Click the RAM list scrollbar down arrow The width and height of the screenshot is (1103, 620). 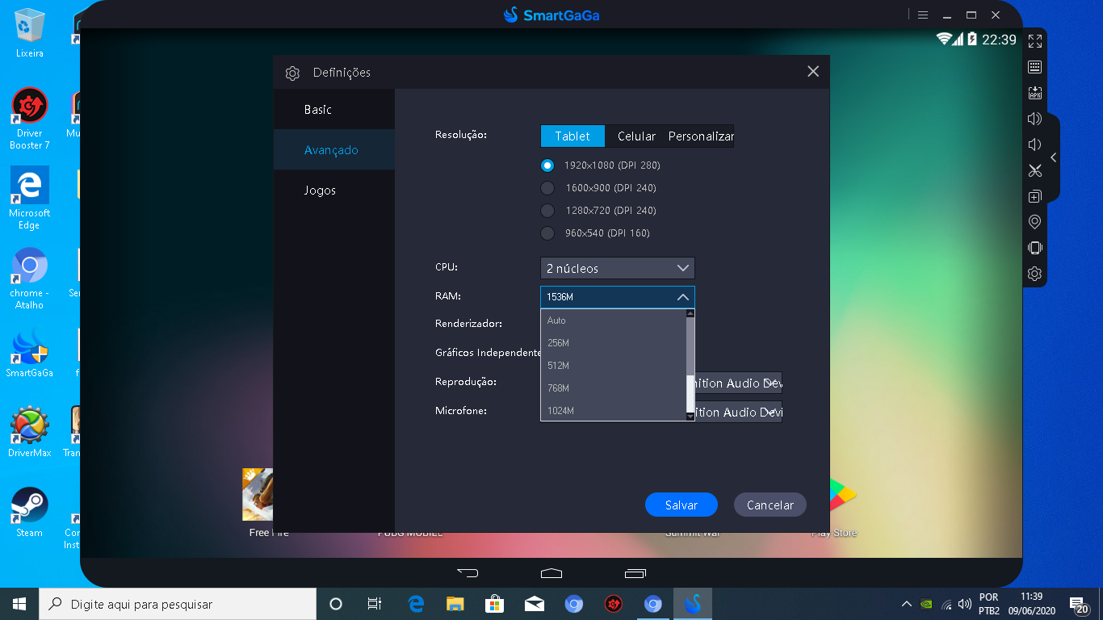[690, 416]
